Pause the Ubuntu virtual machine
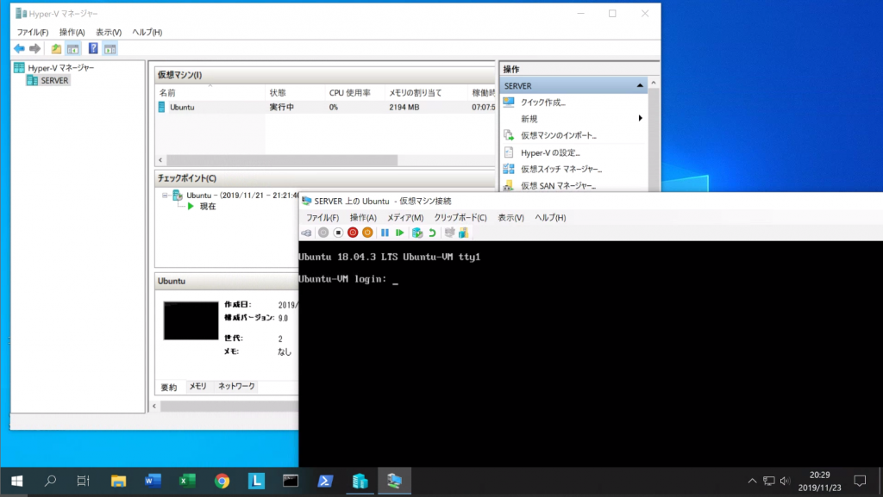Screen dimensions: 883x497 coord(385,233)
